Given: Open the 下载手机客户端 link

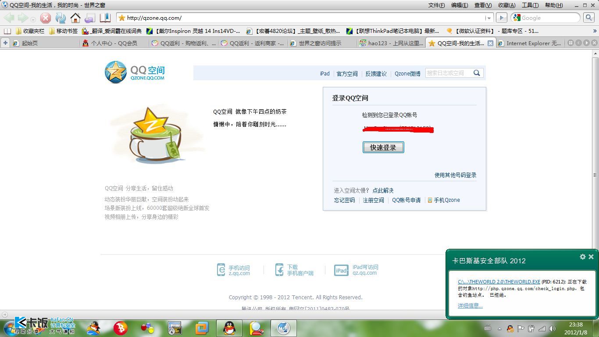Looking at the screenshot, I should click(x=294, y=270).
